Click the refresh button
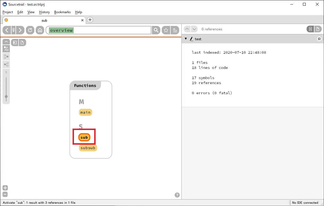 click(x=30, y=30)
